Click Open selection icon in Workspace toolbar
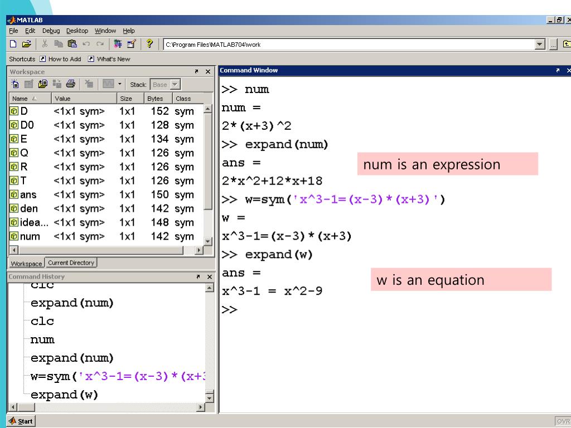The image size is (571, 428). coord(29,84)
